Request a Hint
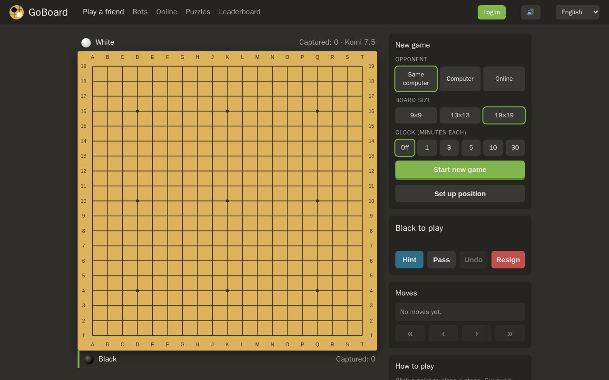Screen dimensions: 609x380 [x=409, y=260]
